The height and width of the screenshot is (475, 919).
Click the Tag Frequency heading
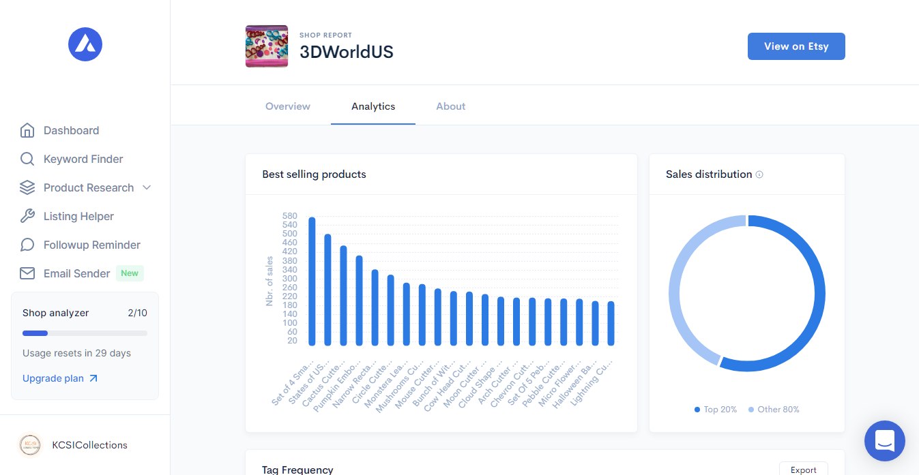coord(297,470)
